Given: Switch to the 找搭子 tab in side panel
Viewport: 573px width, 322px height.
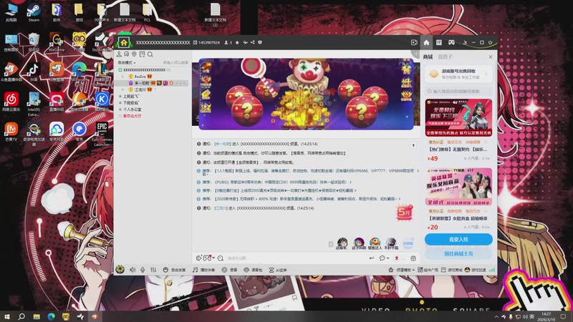Looking at the screenshot, I should (445, 57).
